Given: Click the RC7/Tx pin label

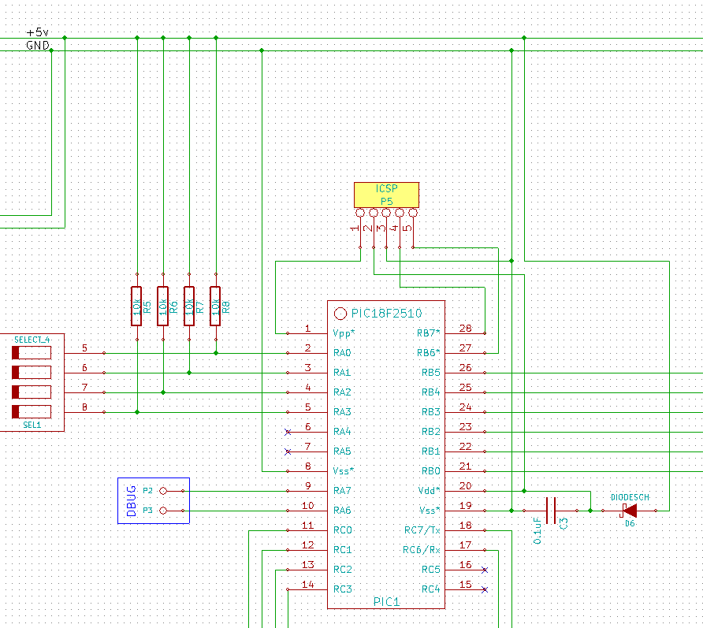Looking at the screenshot, I should [x=422, y=530].
